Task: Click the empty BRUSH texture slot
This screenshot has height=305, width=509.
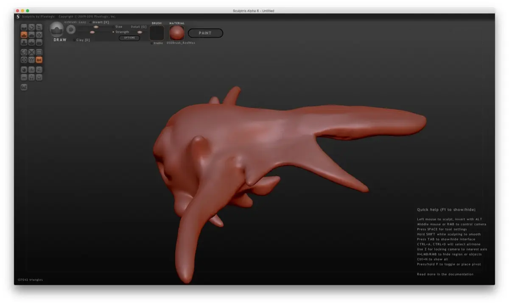Action: click(157, 33)
